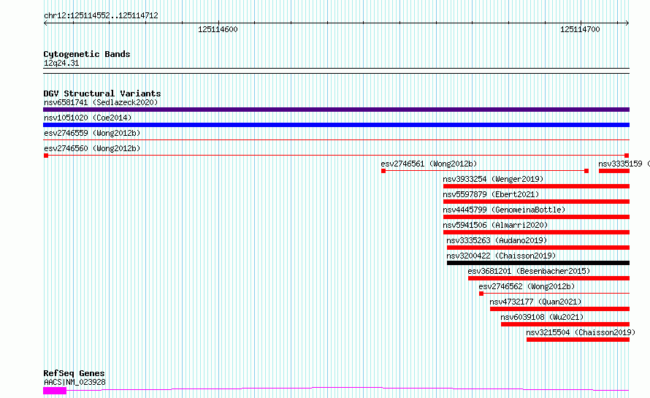Click the RefSeq Genes track title

click(74, 373)
